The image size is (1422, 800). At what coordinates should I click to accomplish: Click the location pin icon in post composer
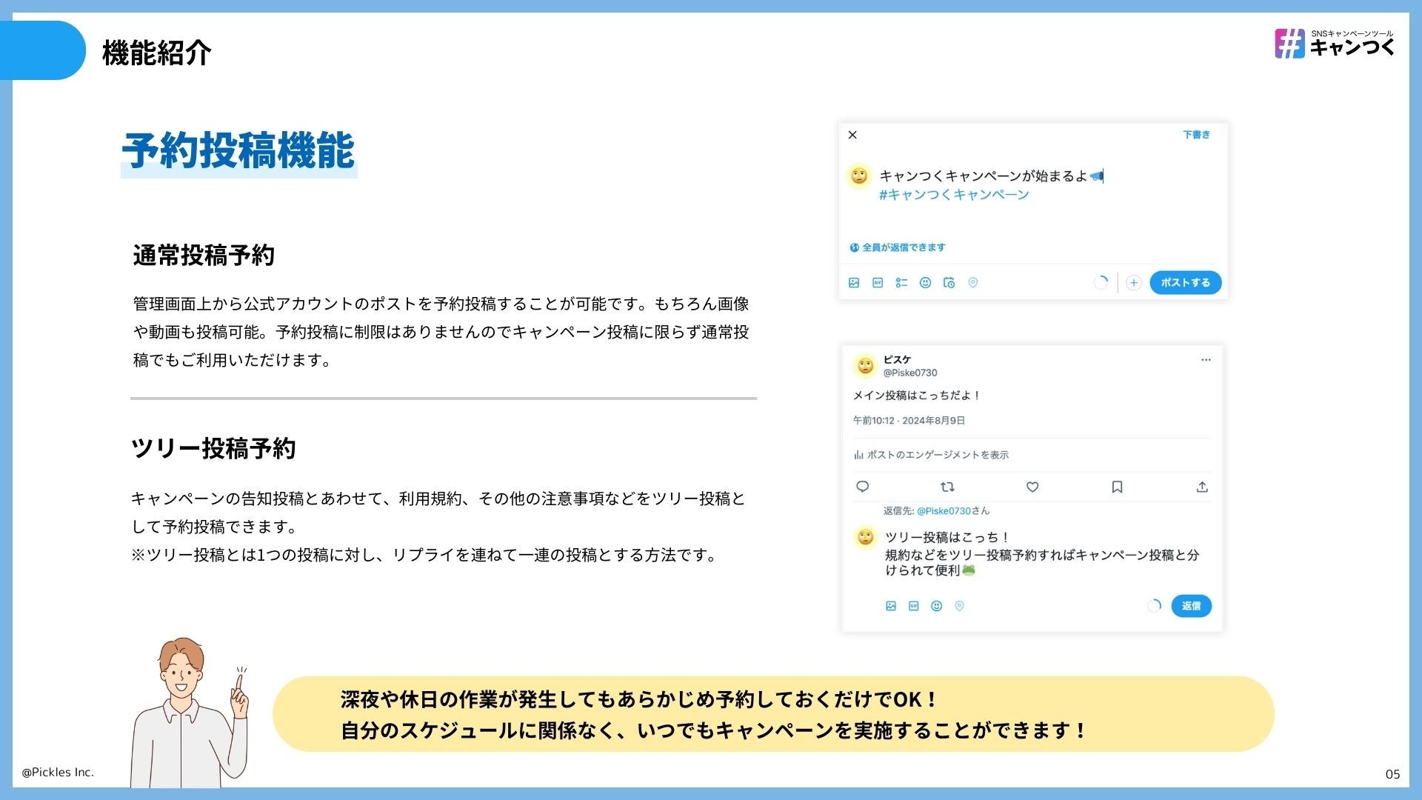[973, 282]
